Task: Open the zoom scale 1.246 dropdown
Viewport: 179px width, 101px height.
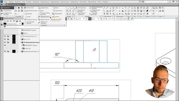Action: coord(112,19)
